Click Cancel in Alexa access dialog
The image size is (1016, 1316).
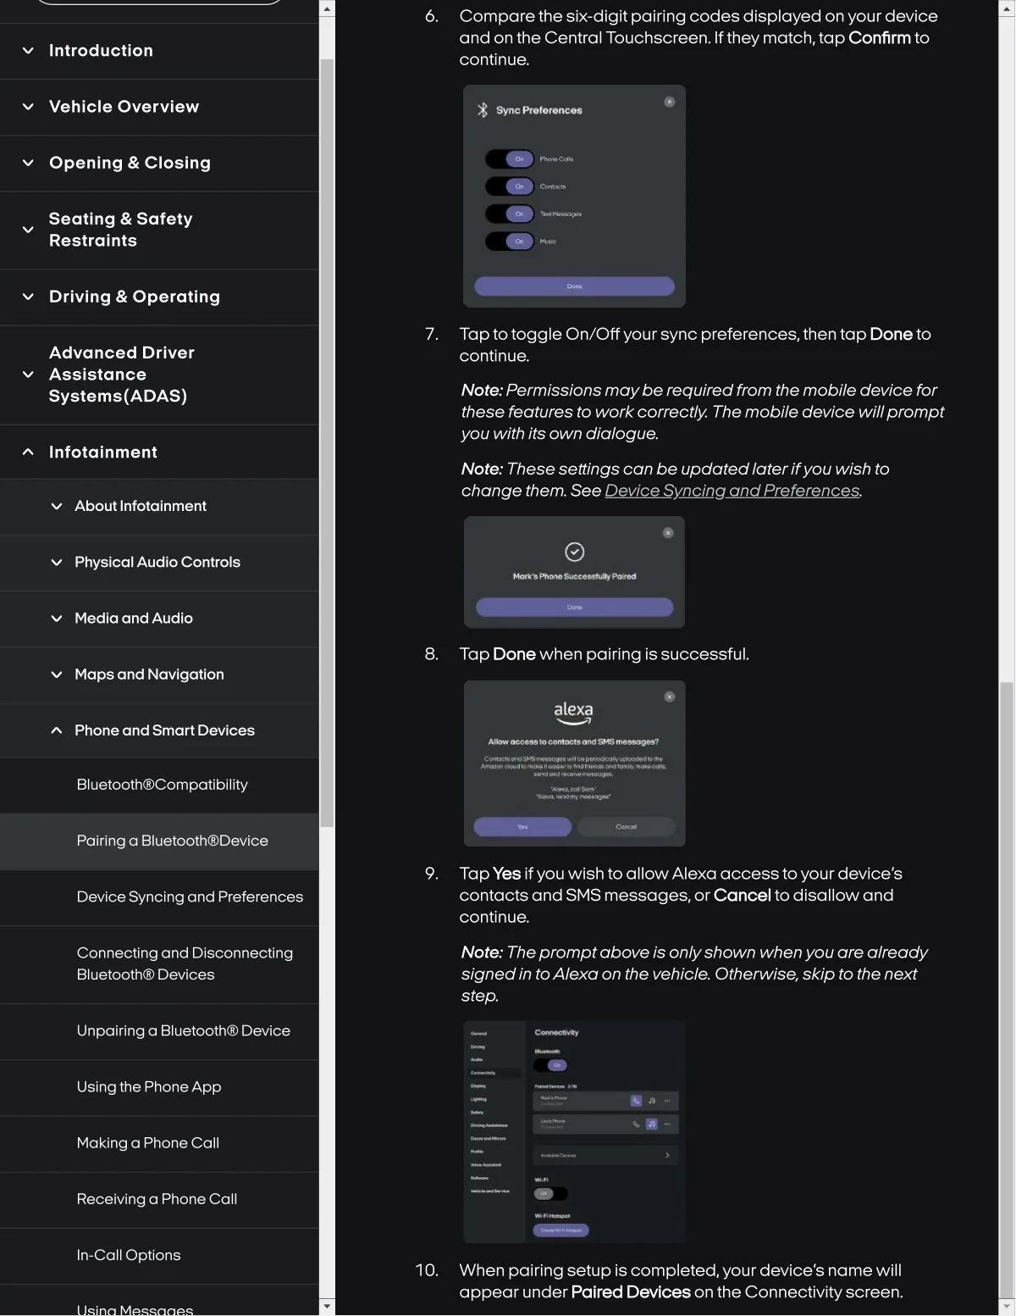626,827
